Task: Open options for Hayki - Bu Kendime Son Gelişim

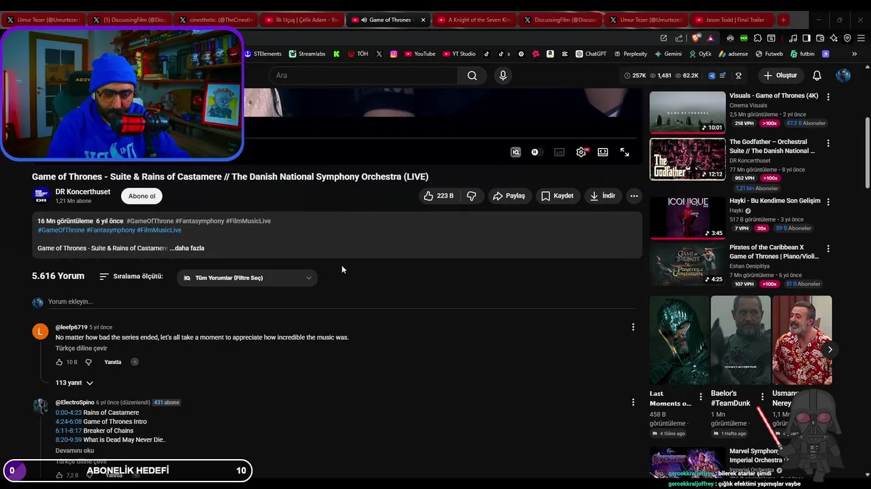Action: (828, 202)
